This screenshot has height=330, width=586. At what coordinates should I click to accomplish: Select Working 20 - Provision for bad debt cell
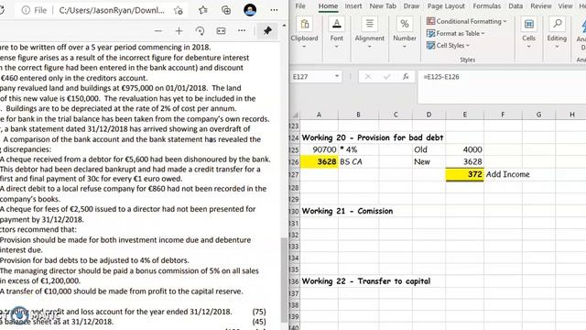pyautogui.click(x=373, y=137)
